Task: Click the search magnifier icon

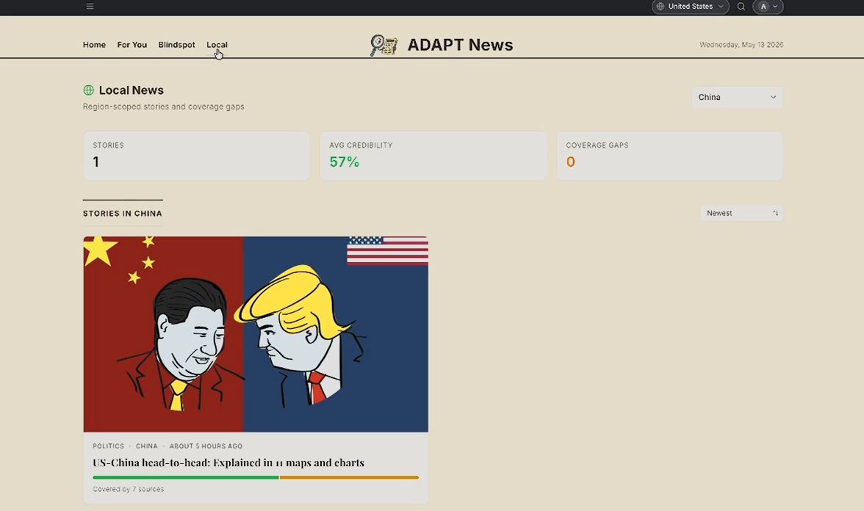Action: tap(741, 7)
